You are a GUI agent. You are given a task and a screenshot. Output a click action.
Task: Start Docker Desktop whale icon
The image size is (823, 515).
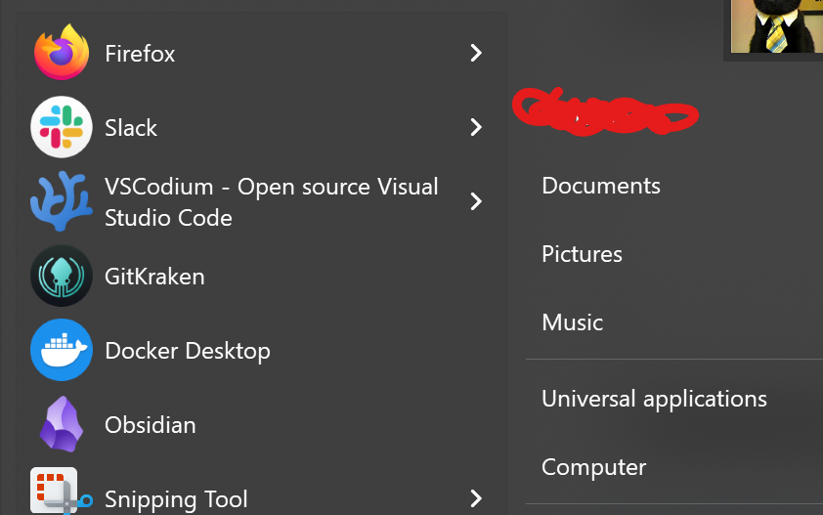pyautogui.click(x=62, y=350)
